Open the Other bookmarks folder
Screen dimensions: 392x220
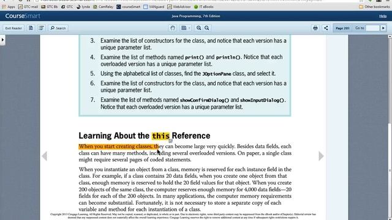coord(374,7)
